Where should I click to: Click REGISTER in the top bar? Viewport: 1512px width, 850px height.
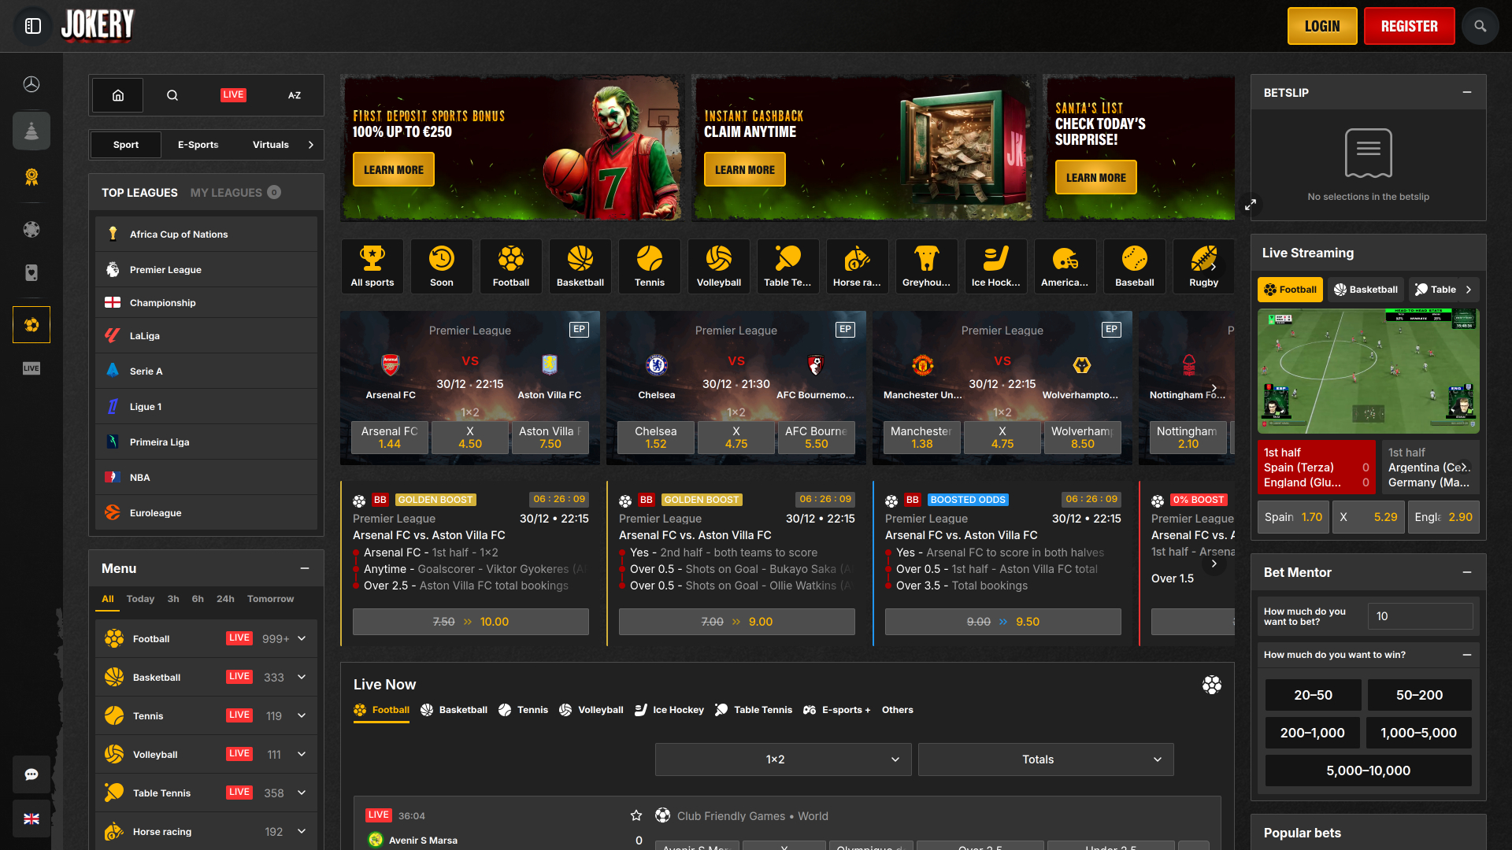pyautogui.click(x=1409, y=25)
